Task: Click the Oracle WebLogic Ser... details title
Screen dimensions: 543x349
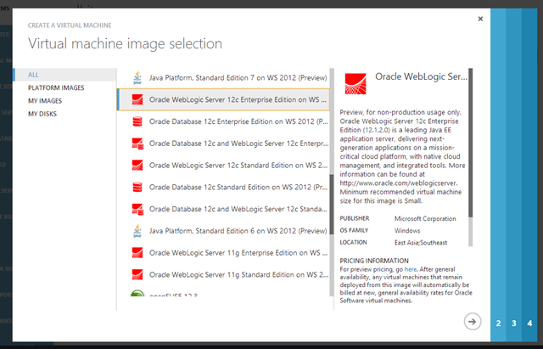Action: point(421,76)
